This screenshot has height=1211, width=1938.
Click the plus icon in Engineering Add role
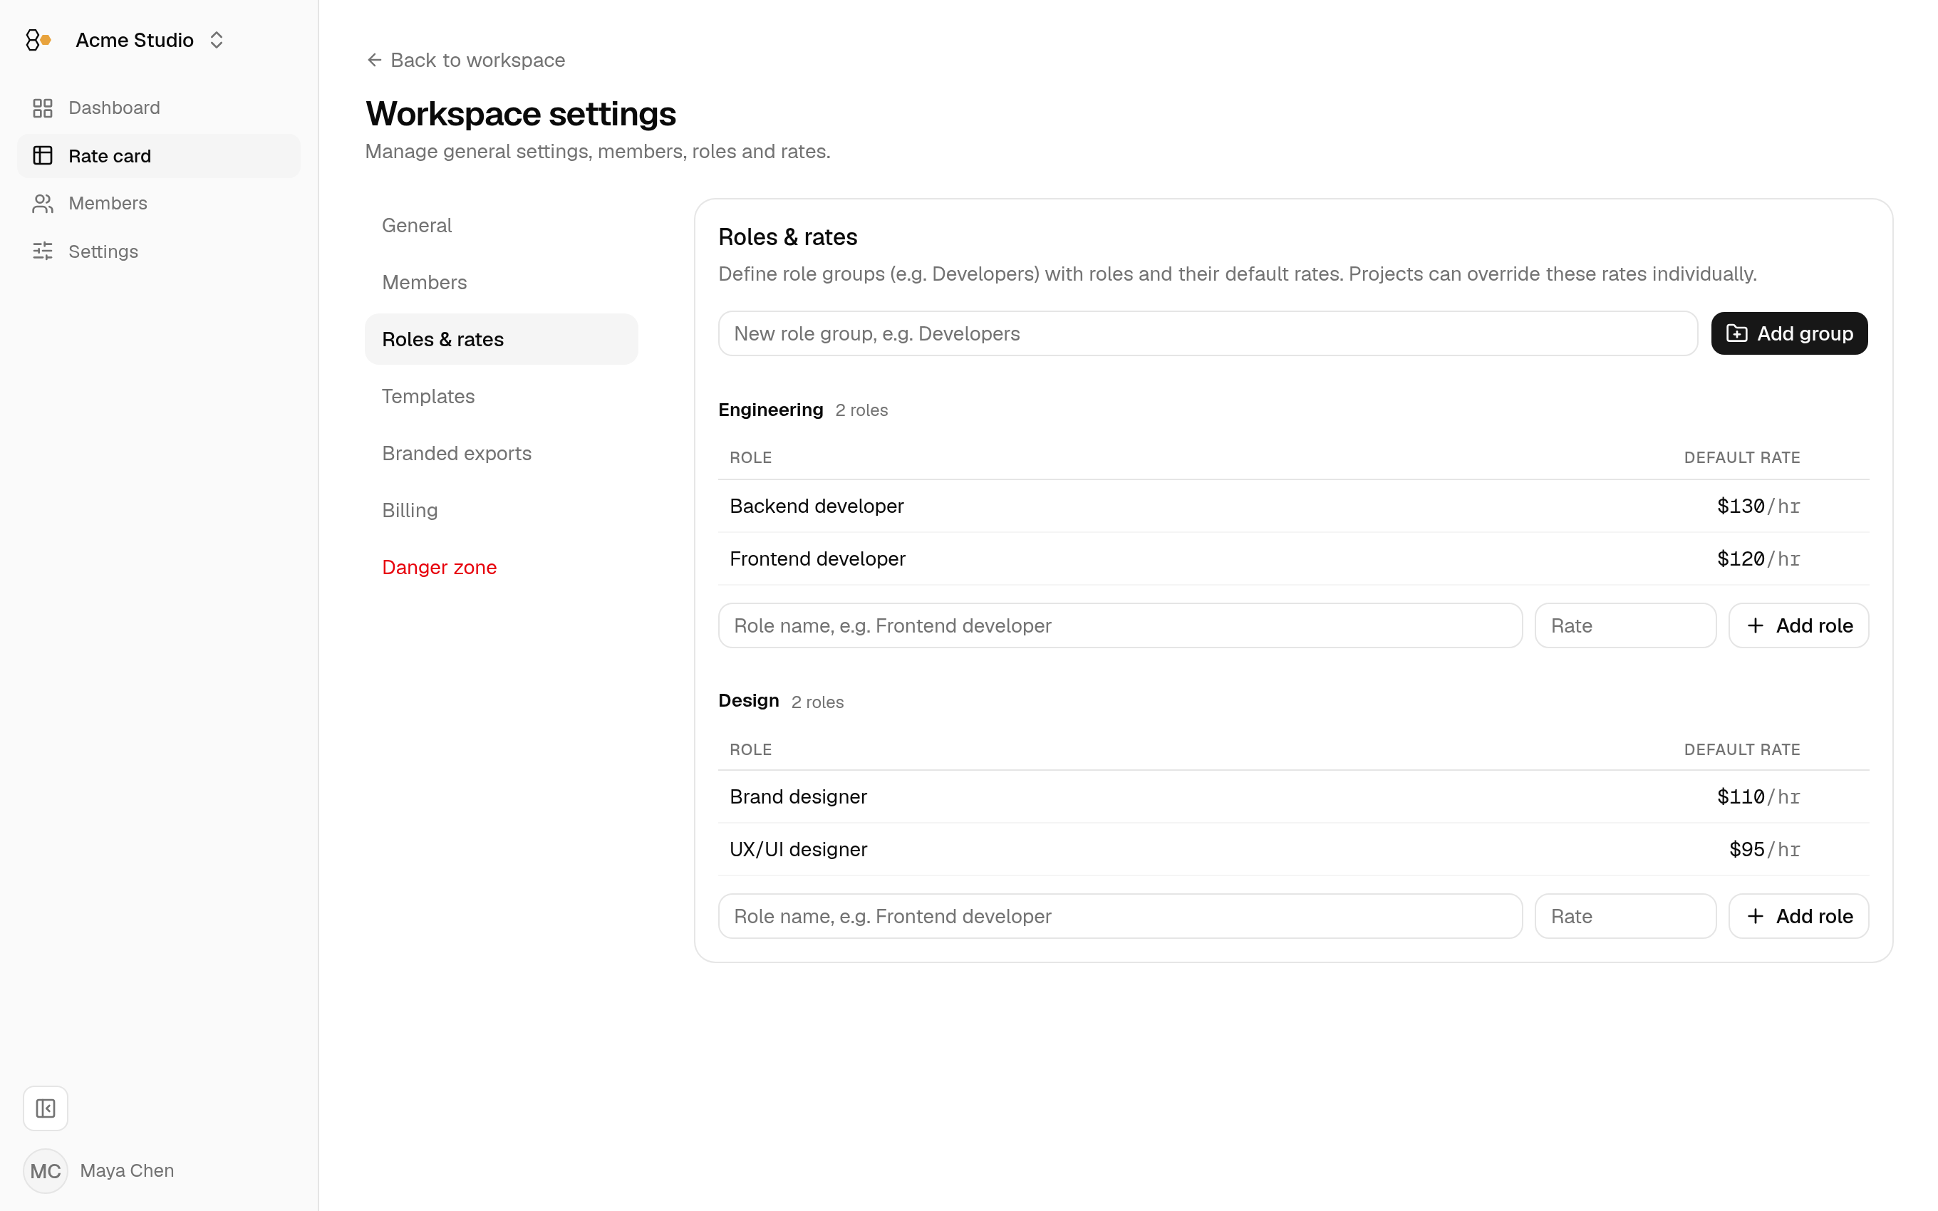click(x=1756, y=625)
